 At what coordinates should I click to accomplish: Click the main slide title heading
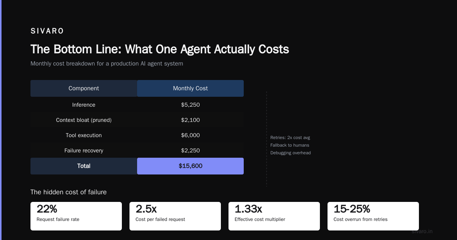(160, 50)
